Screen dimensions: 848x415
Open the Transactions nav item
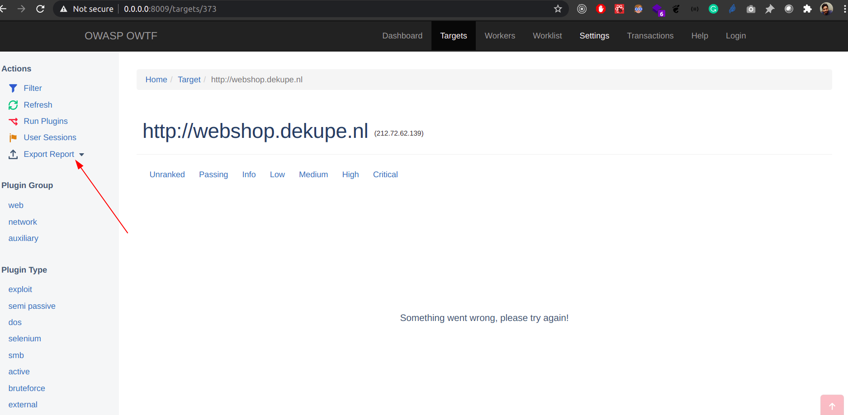(650, 36)
